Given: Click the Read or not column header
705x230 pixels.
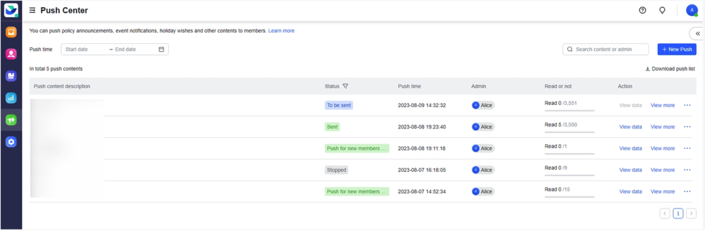Looking at the screenshot, I should [558, 86].
